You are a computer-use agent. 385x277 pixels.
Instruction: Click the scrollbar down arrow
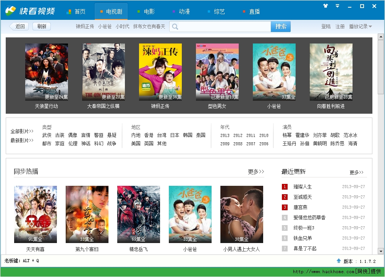click(x=381, y=251)
